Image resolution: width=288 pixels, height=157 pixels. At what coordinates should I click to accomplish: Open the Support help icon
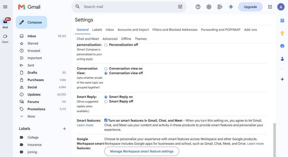198,7
